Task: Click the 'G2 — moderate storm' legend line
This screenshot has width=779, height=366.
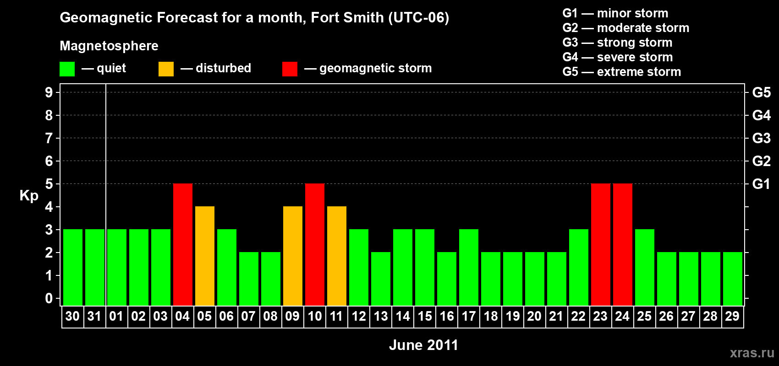Action: pos(625,28)
